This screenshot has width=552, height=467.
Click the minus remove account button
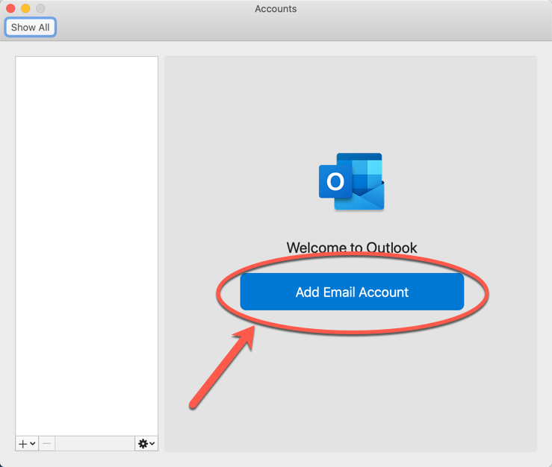(47, 443)
